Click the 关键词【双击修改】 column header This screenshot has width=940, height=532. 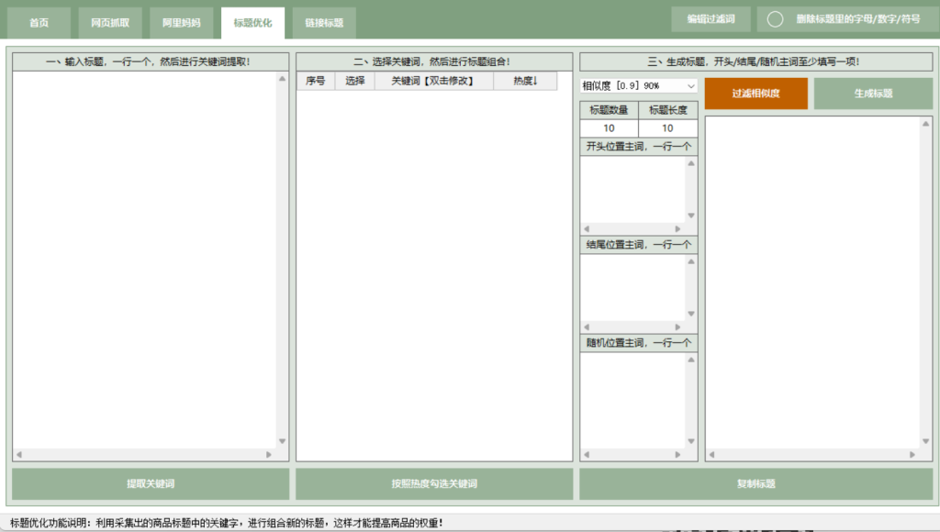point(433,81)
